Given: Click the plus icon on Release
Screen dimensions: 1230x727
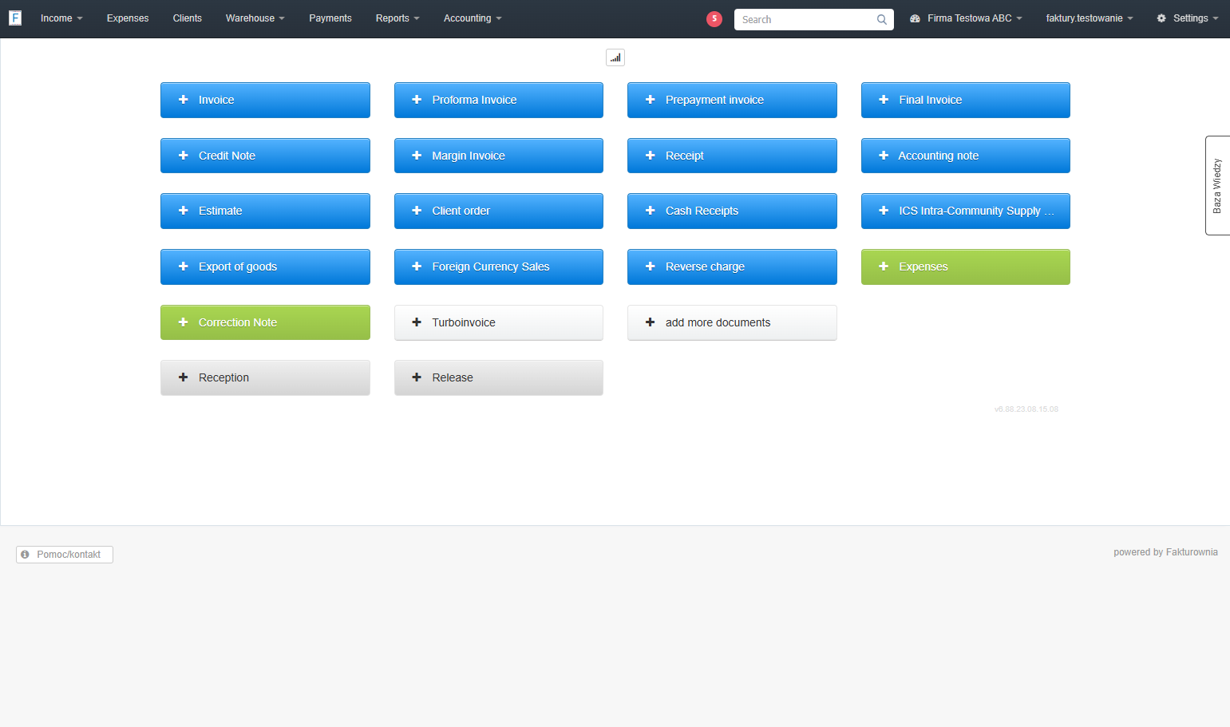Looking at the screenshot, I should 417,377.
